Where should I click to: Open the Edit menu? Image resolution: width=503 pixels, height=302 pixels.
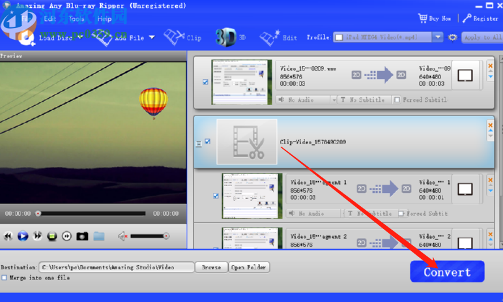(50, 19)
